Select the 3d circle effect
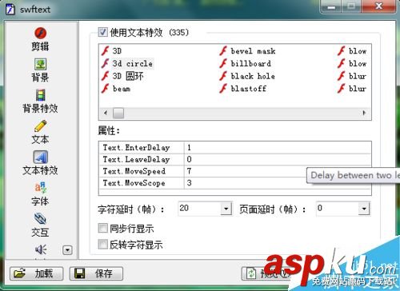The image size is (400, 291). (132, 63)
